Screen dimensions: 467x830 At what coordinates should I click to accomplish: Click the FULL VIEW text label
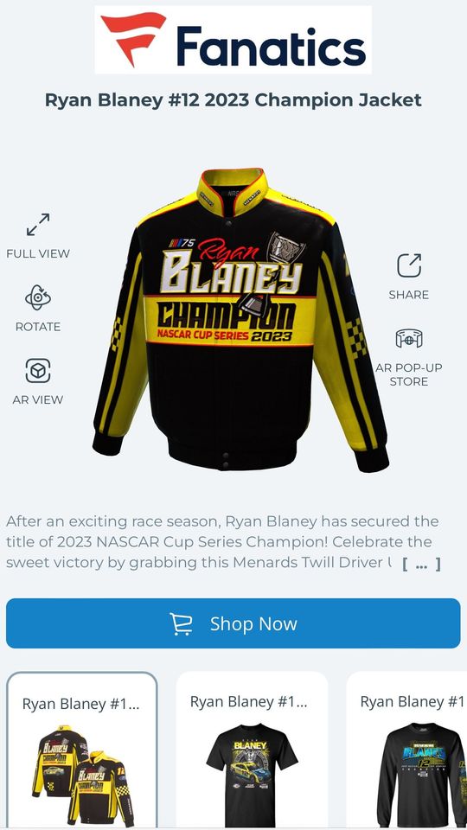click(38, 253)
